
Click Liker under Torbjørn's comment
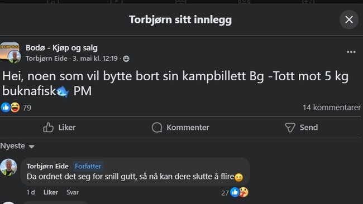click(51, 192)
